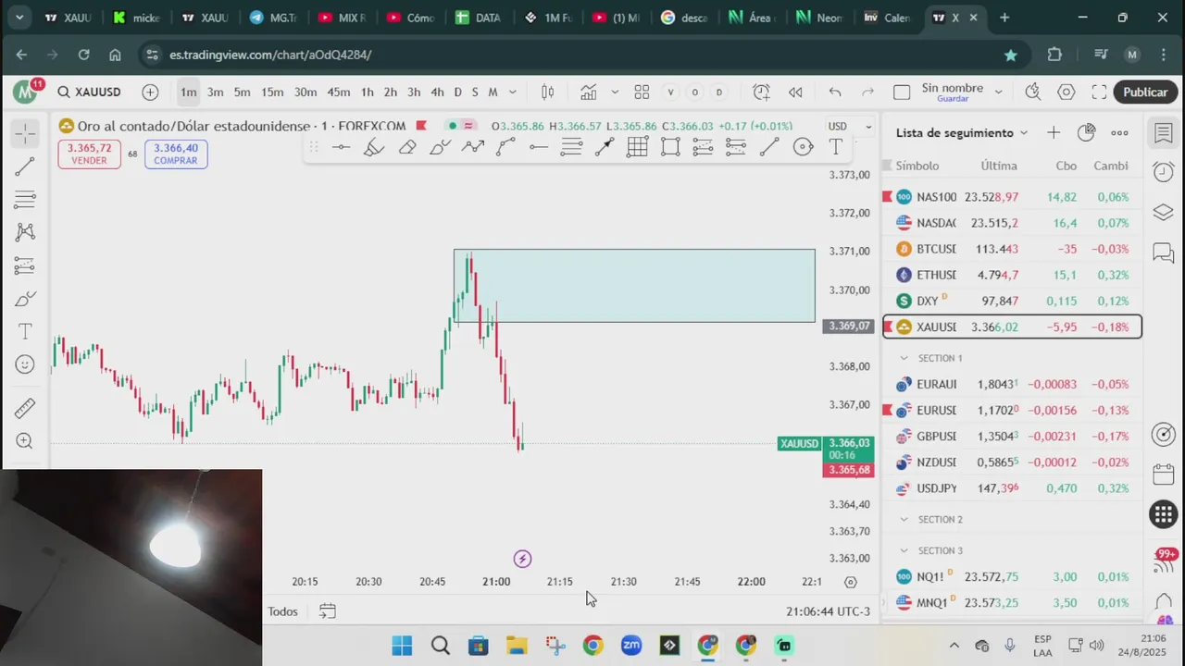Viewport: 1185px width, 666px height.
Task: Pick the circle tool in favorites bar
Action: [x=803, y=147]
